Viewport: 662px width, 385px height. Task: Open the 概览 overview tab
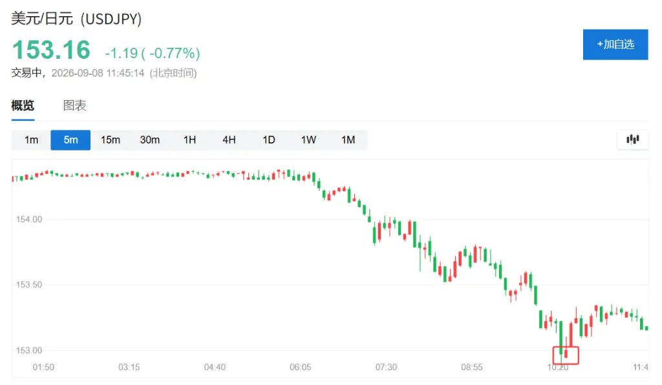coord(23,105)
